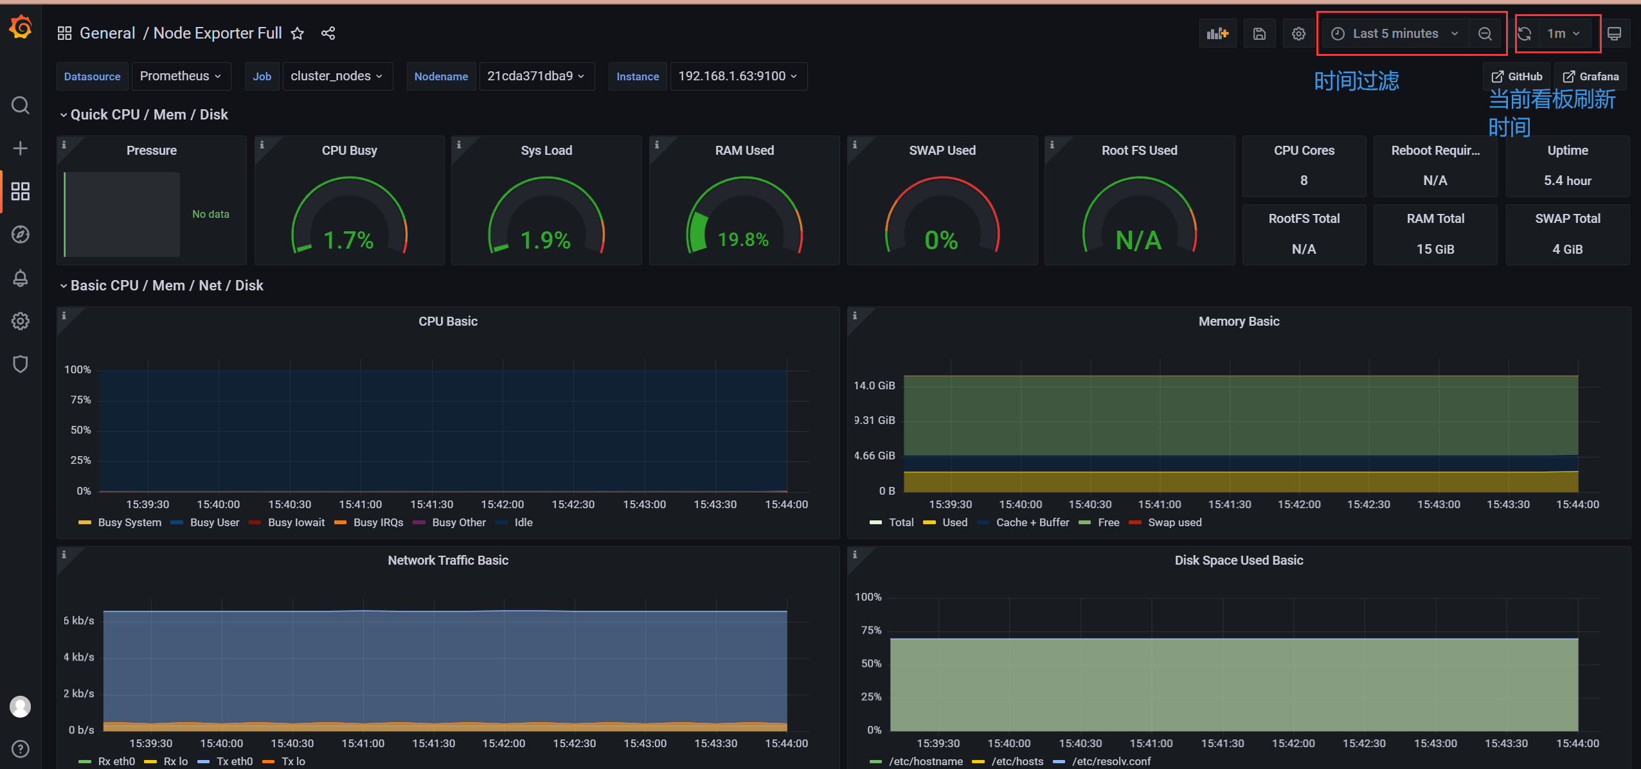Screen dimensions: 1641x769
Task: Click the Grafana logo icon
Action: (21, 28)
